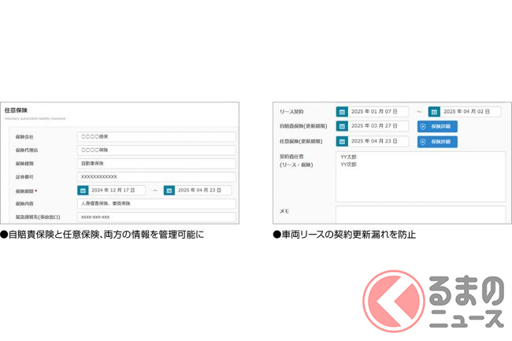This screenshot has height=341, width=512.
Task: Select the 保険代理店 input field
Action: 156,150
